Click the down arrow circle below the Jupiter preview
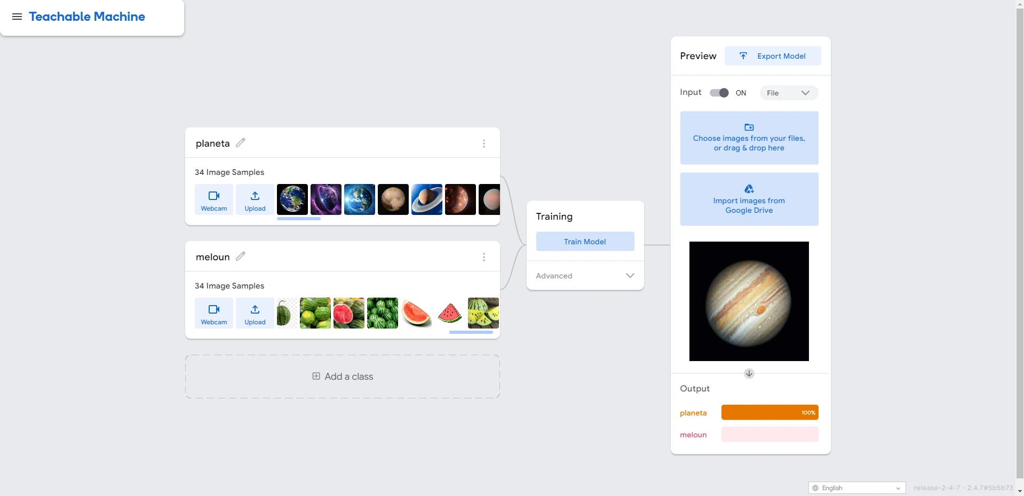The width and height of the screenshot is (1024, 496). [749, 373]
